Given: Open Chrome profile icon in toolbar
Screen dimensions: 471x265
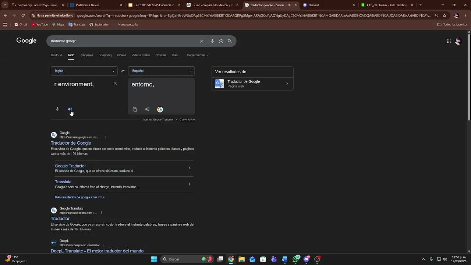Looking at the screenshot, I should pyautogui.click(x=456, y=15).
